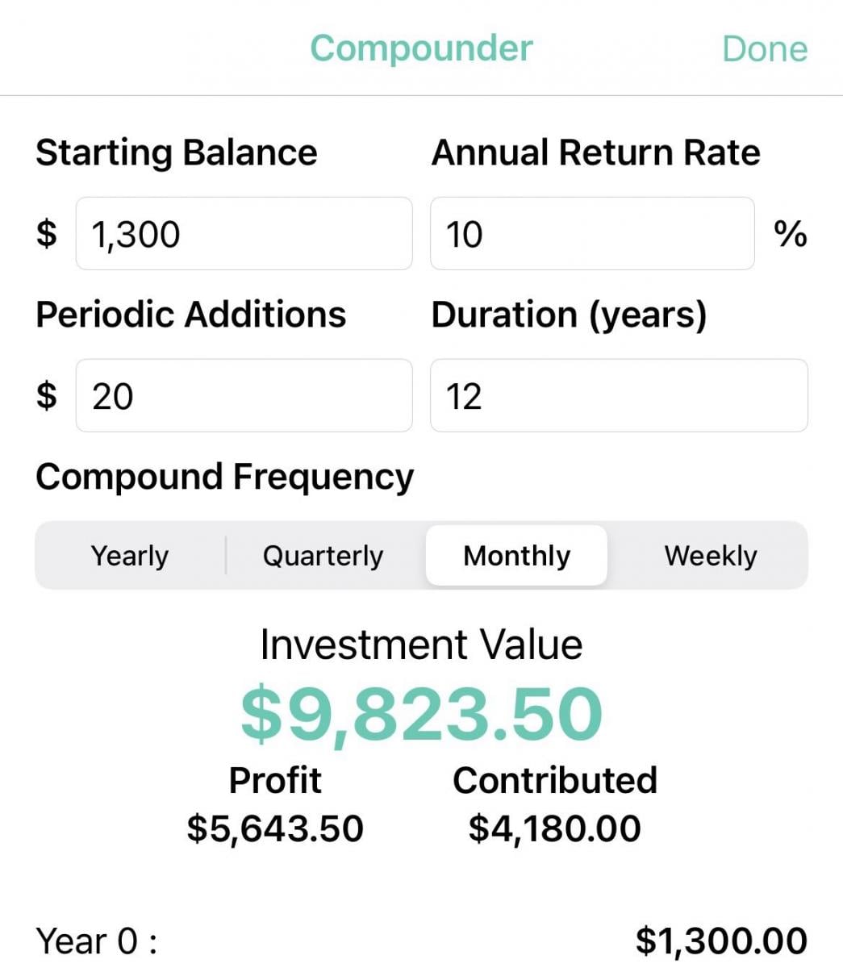843x968 pixels.
Task: Tap the percent symbol next to rate
Action: tap(790, 234)
